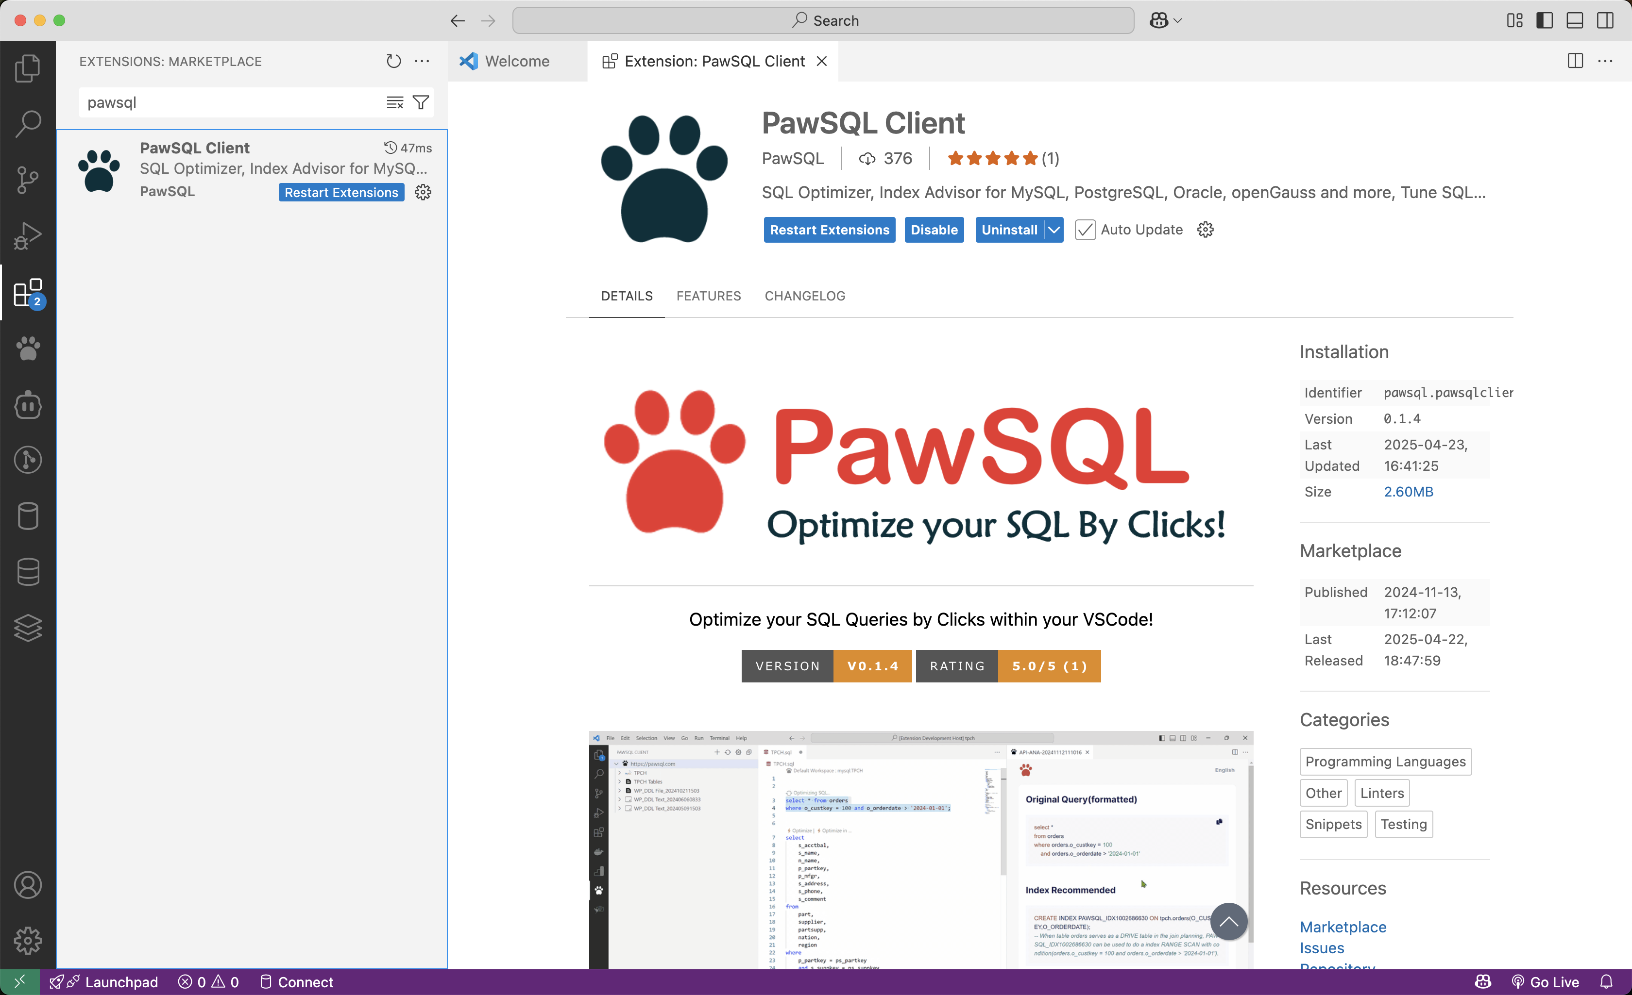Refresh the extensions marketplace list
The image size is (1632, 995).
[x=393, y=61]
